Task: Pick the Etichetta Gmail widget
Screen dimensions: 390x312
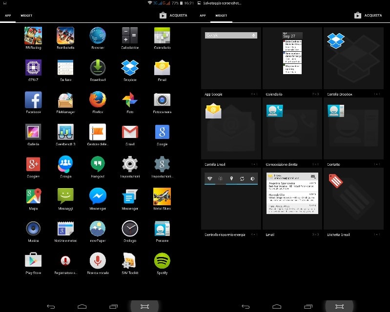Action: click(x=353, y=198)
